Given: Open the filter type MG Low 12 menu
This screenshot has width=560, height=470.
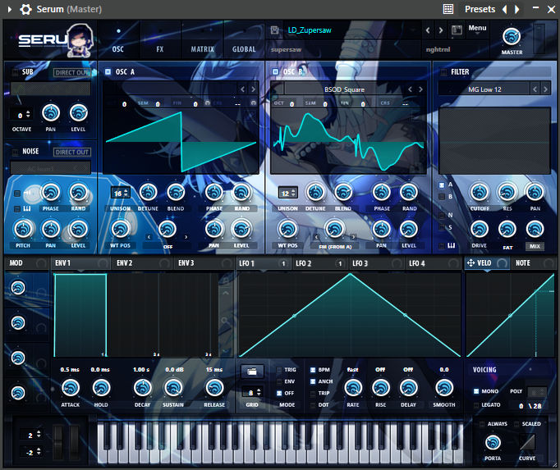Looking at the screenshot, I should pos(484,89).
